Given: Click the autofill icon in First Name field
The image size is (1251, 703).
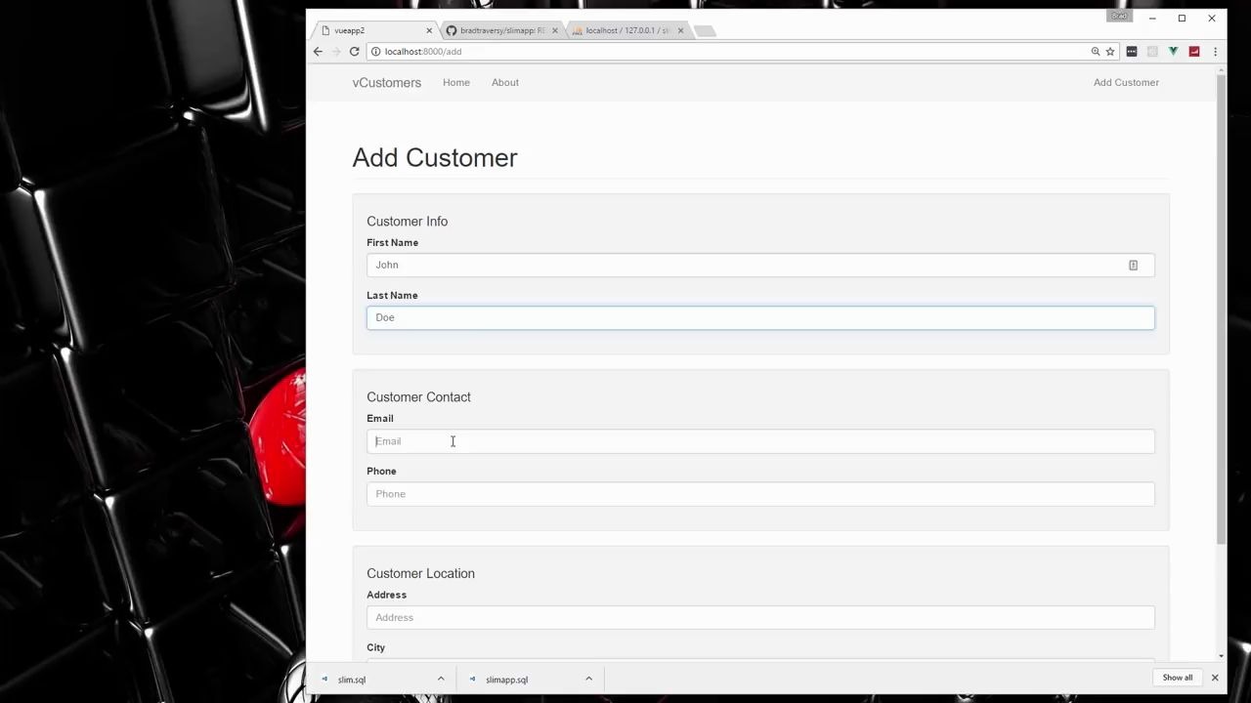Looking at the screenshot, I should 1133,265.
